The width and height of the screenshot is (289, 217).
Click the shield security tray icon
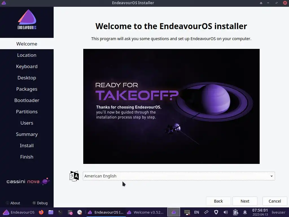coord(216,212)
